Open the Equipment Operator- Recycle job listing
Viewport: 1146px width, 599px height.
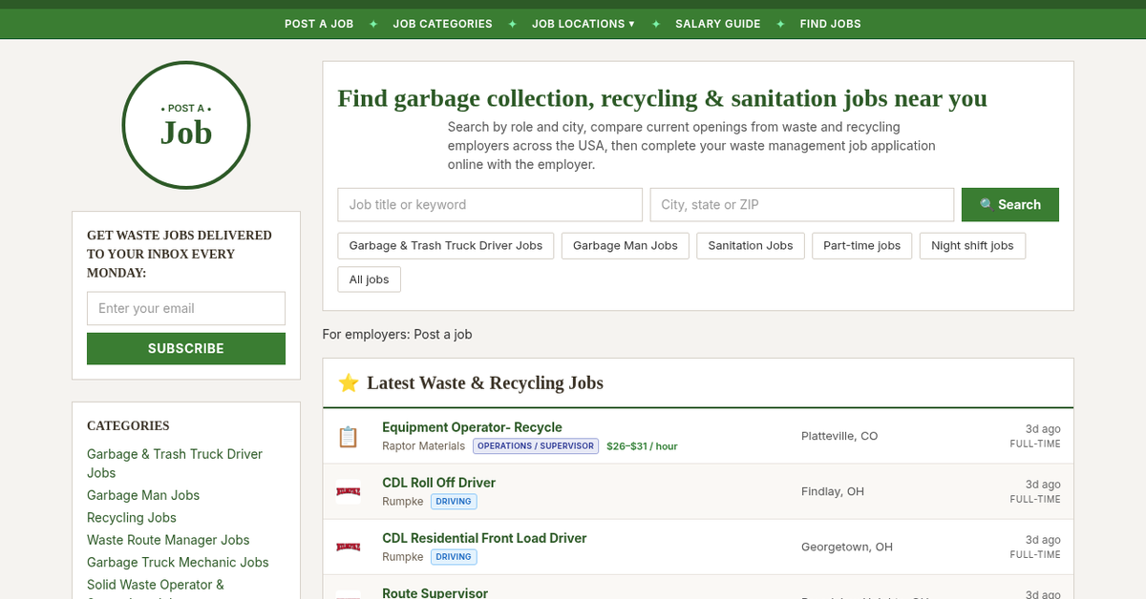[x=472, y=427]
